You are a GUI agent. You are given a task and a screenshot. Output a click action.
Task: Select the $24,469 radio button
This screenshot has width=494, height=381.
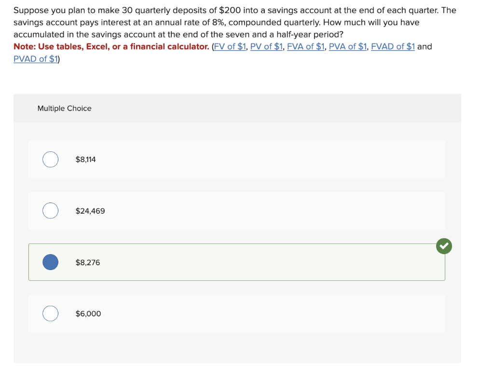(x=50, y=211)
